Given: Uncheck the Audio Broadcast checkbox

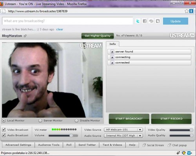Looking at the screenshot, I should (4, 135).
